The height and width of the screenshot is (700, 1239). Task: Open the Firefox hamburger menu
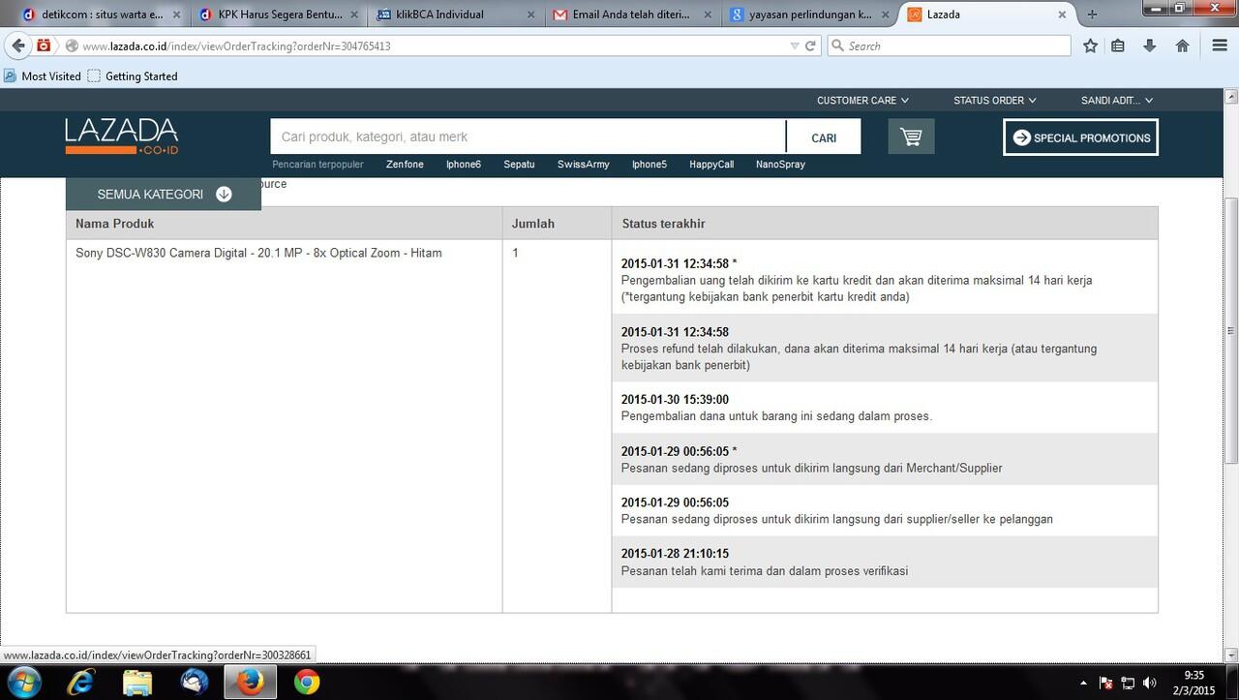point(1220,46)
